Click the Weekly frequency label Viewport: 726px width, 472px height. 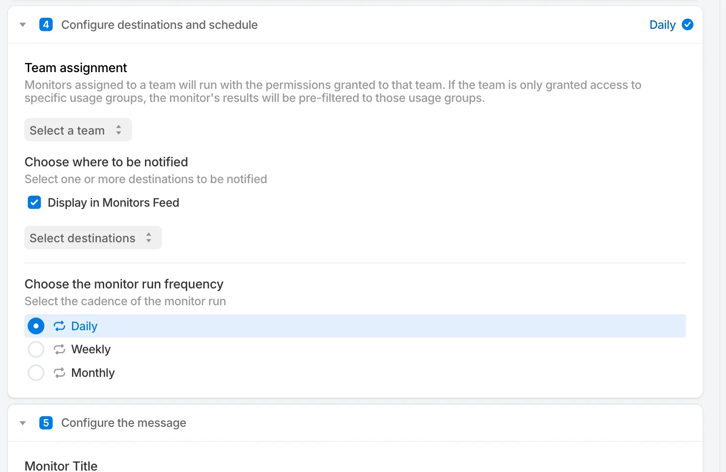(x=91, y=349)
